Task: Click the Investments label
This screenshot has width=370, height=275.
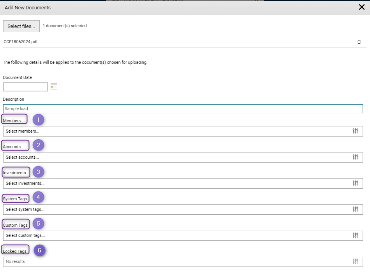Action: tap(14, 173)
